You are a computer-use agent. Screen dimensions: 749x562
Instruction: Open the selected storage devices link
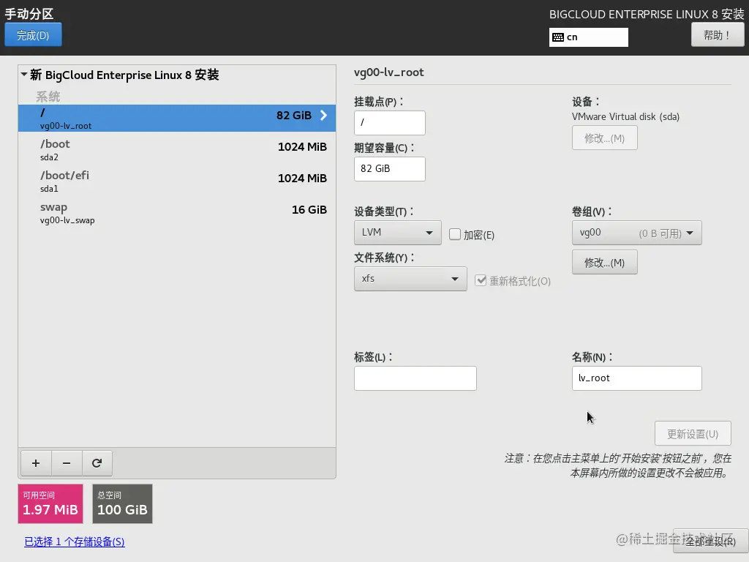[75, 542]
